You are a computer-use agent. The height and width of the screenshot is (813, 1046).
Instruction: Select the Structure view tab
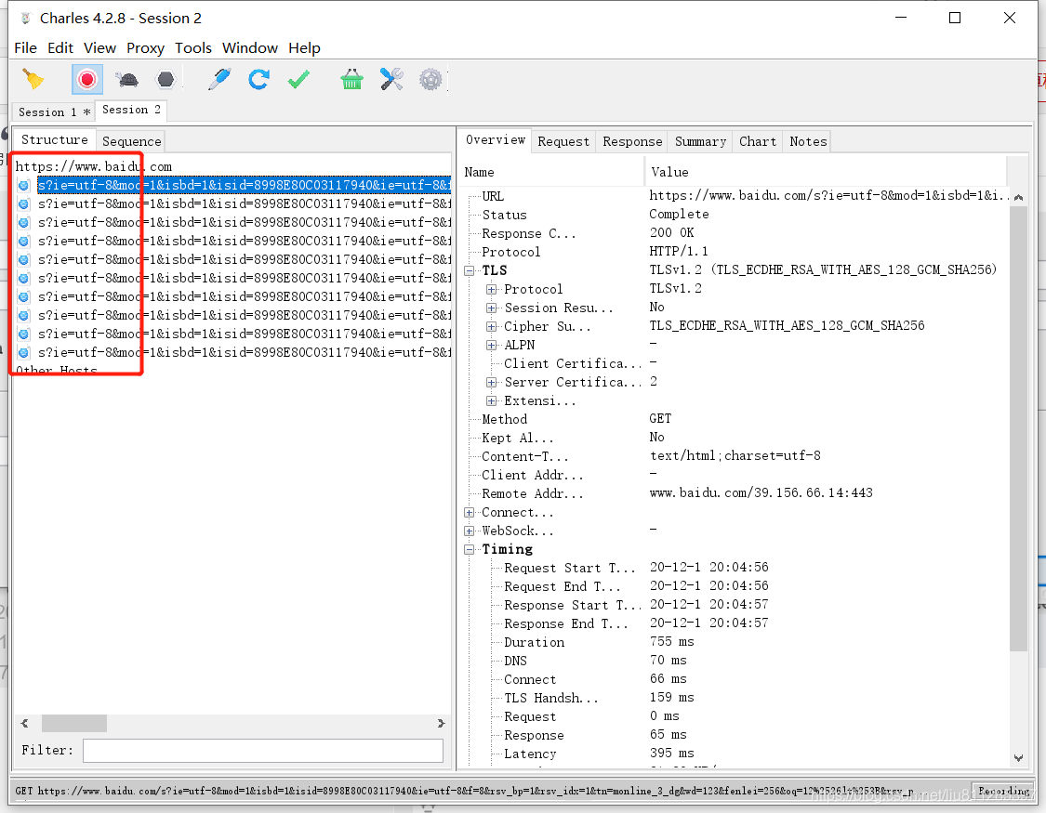55,140
